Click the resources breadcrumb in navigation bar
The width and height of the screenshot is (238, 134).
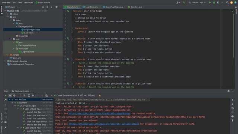point(29,3)
